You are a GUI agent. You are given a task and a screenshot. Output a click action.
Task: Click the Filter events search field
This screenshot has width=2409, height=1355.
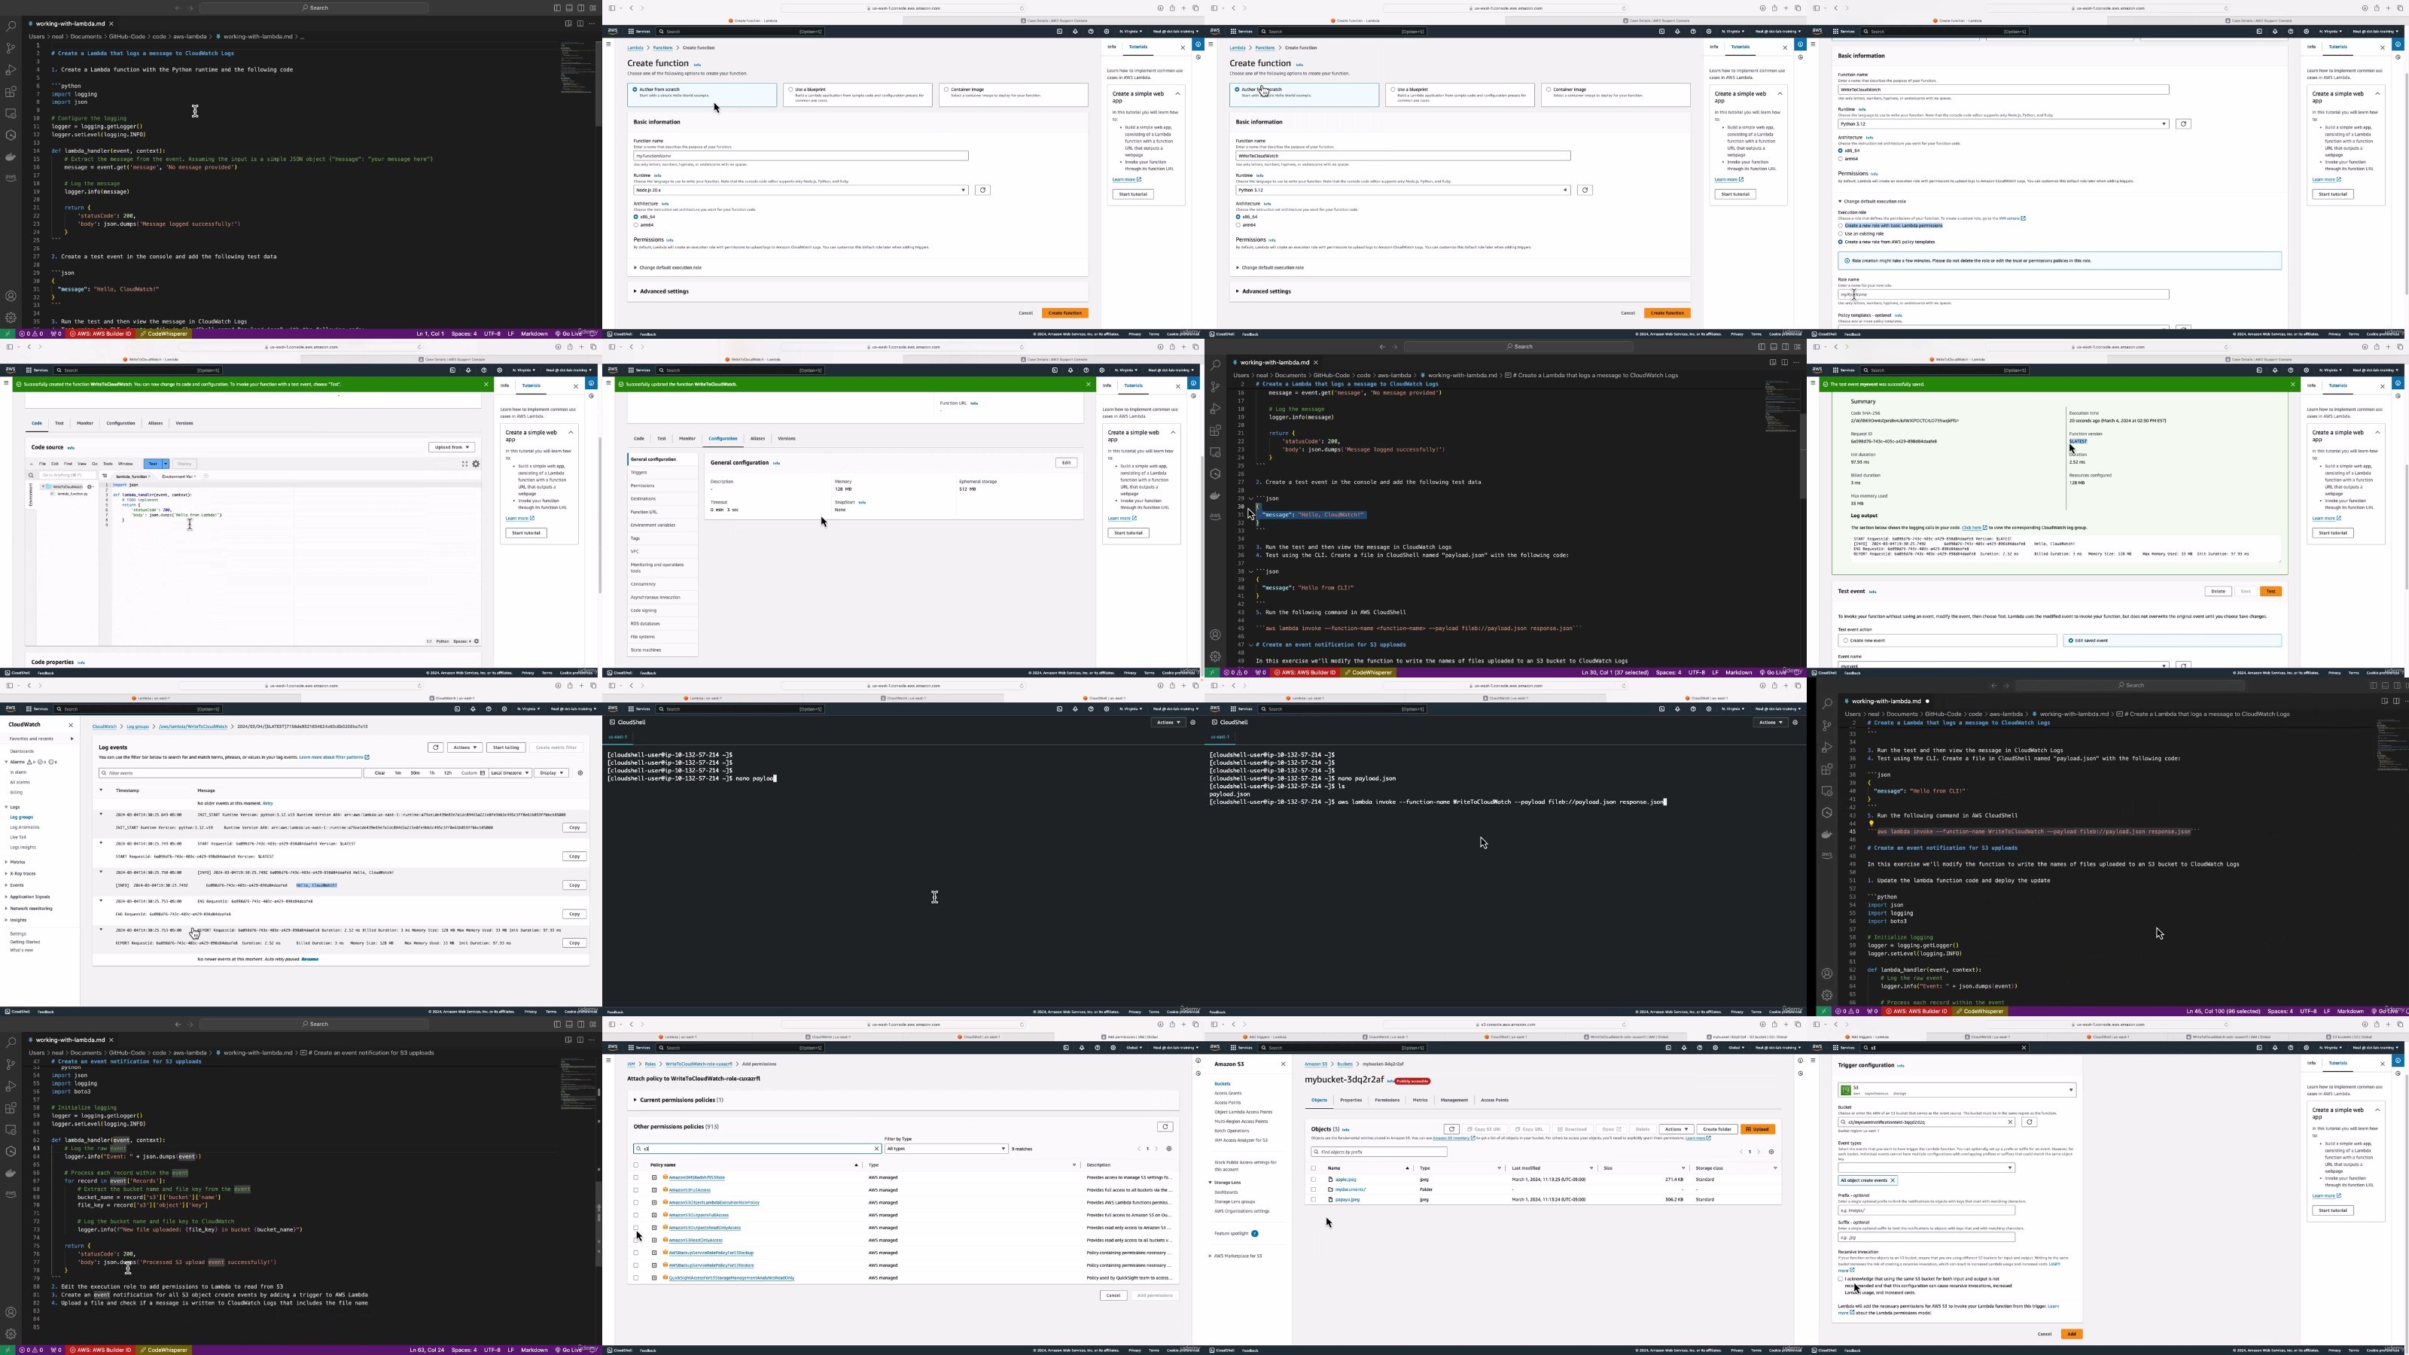point(230,773)
